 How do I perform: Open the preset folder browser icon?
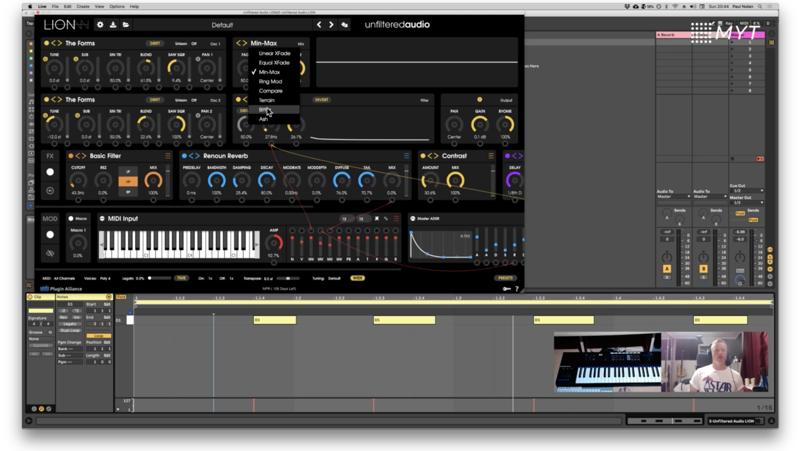click(x=126, y=25)
